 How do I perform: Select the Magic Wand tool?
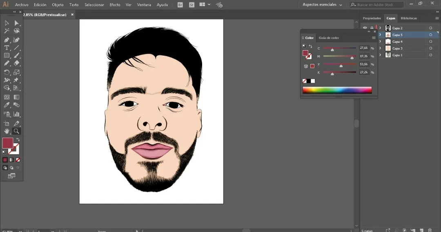(x=7, y=31)
